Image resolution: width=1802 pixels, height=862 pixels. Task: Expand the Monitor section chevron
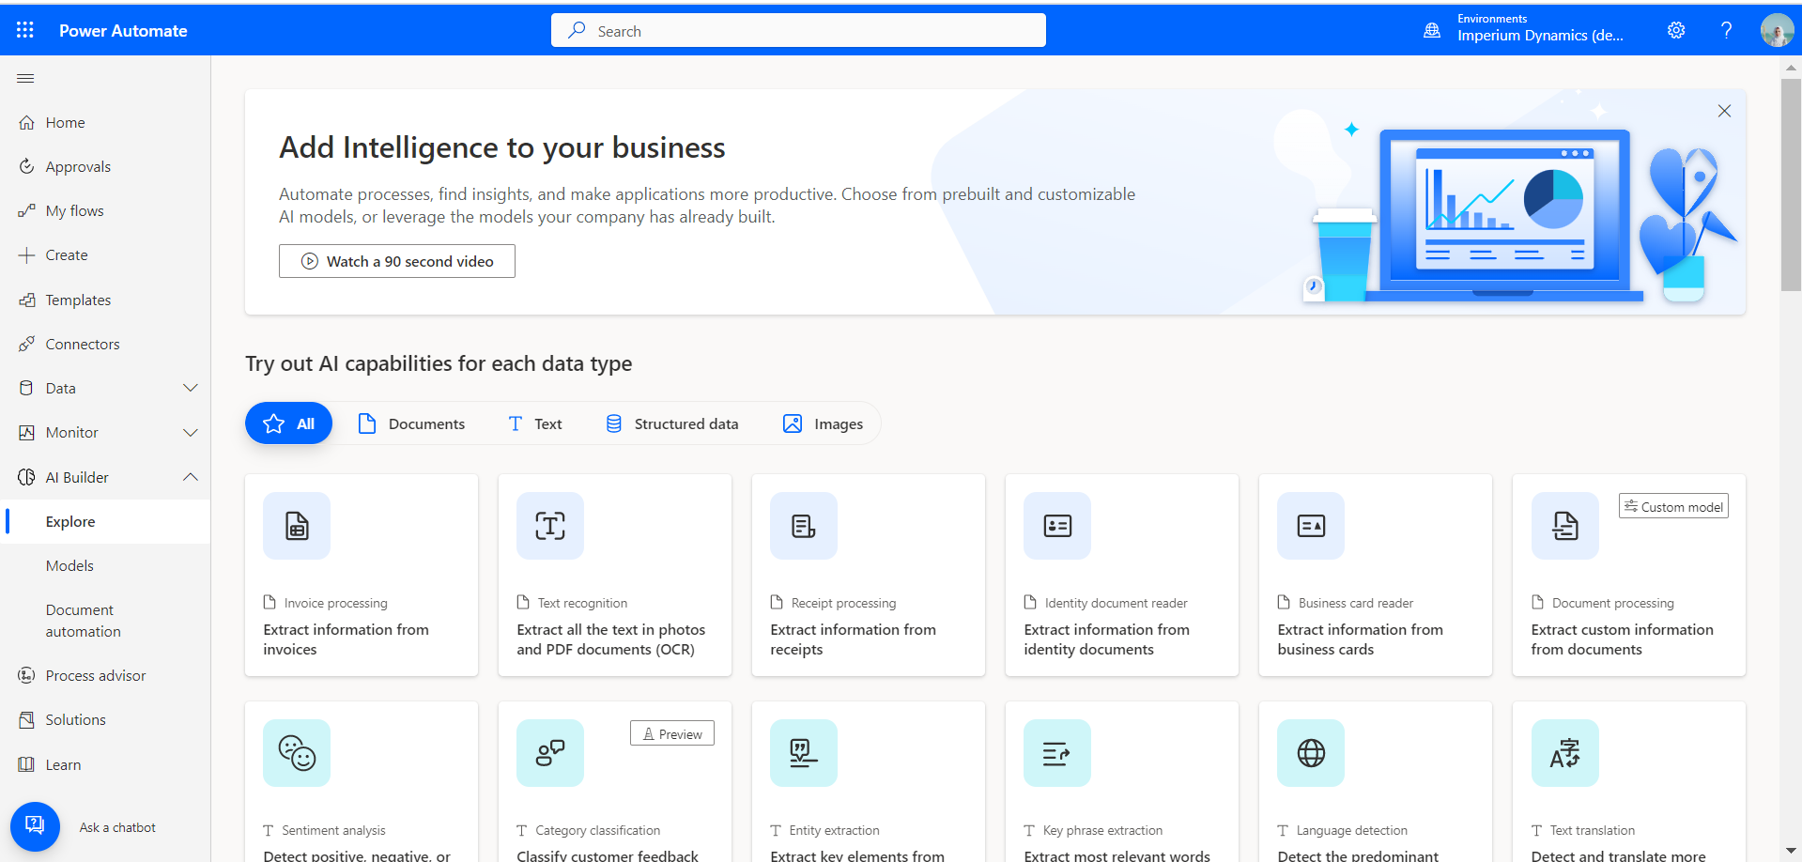191,433
